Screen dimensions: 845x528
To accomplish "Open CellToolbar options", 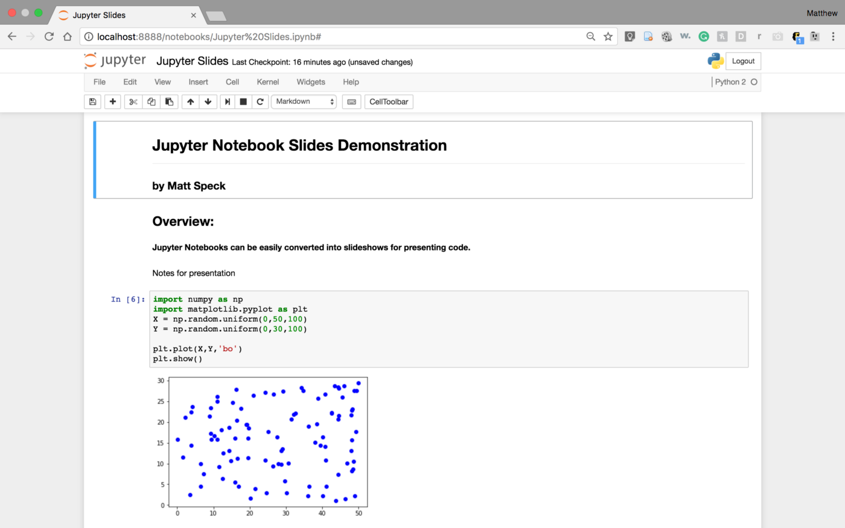I will pyautogui.click(x=388, y=101).
